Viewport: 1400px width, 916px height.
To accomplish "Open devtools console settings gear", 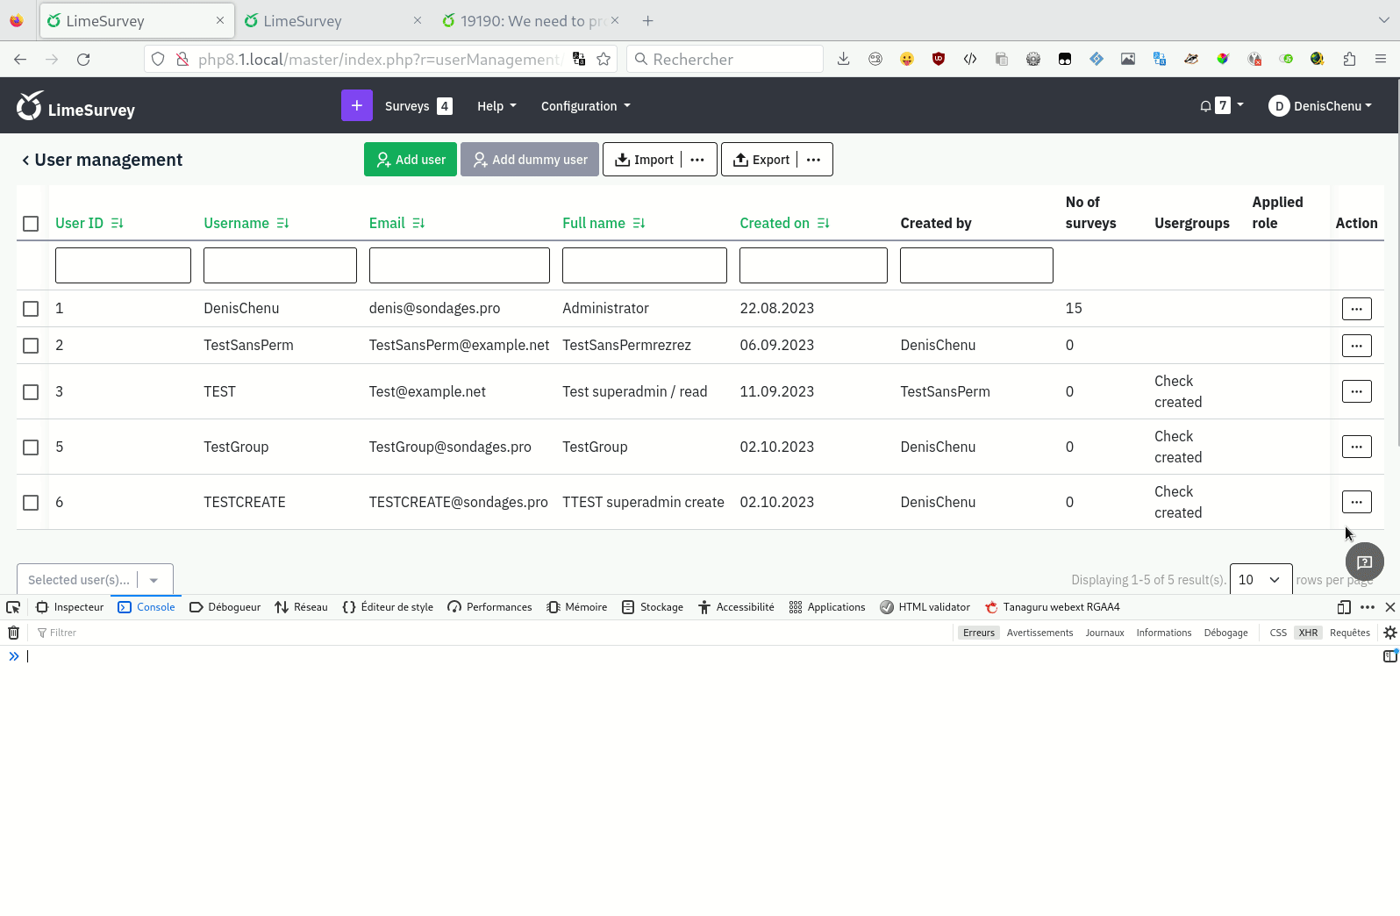I will 1389,633.
